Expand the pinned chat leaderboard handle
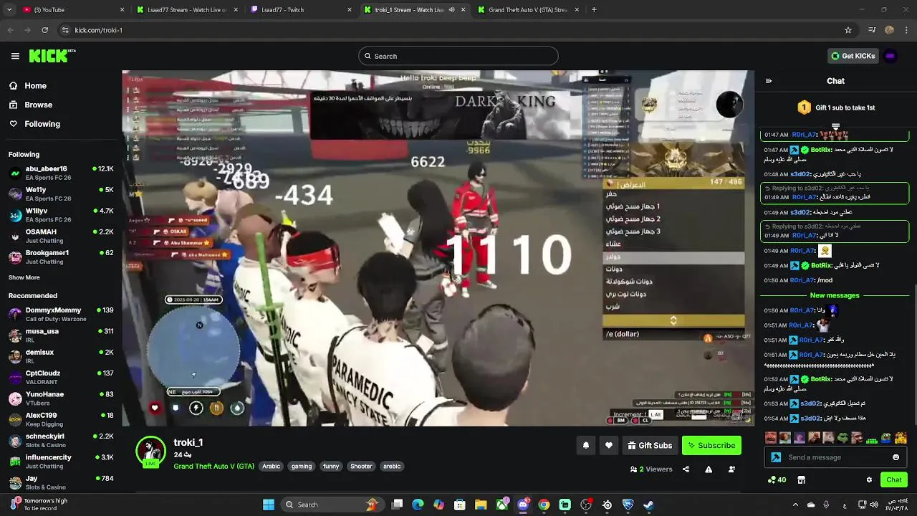Image resolution: width=917 pixels, height=516 pixels. 835,127
